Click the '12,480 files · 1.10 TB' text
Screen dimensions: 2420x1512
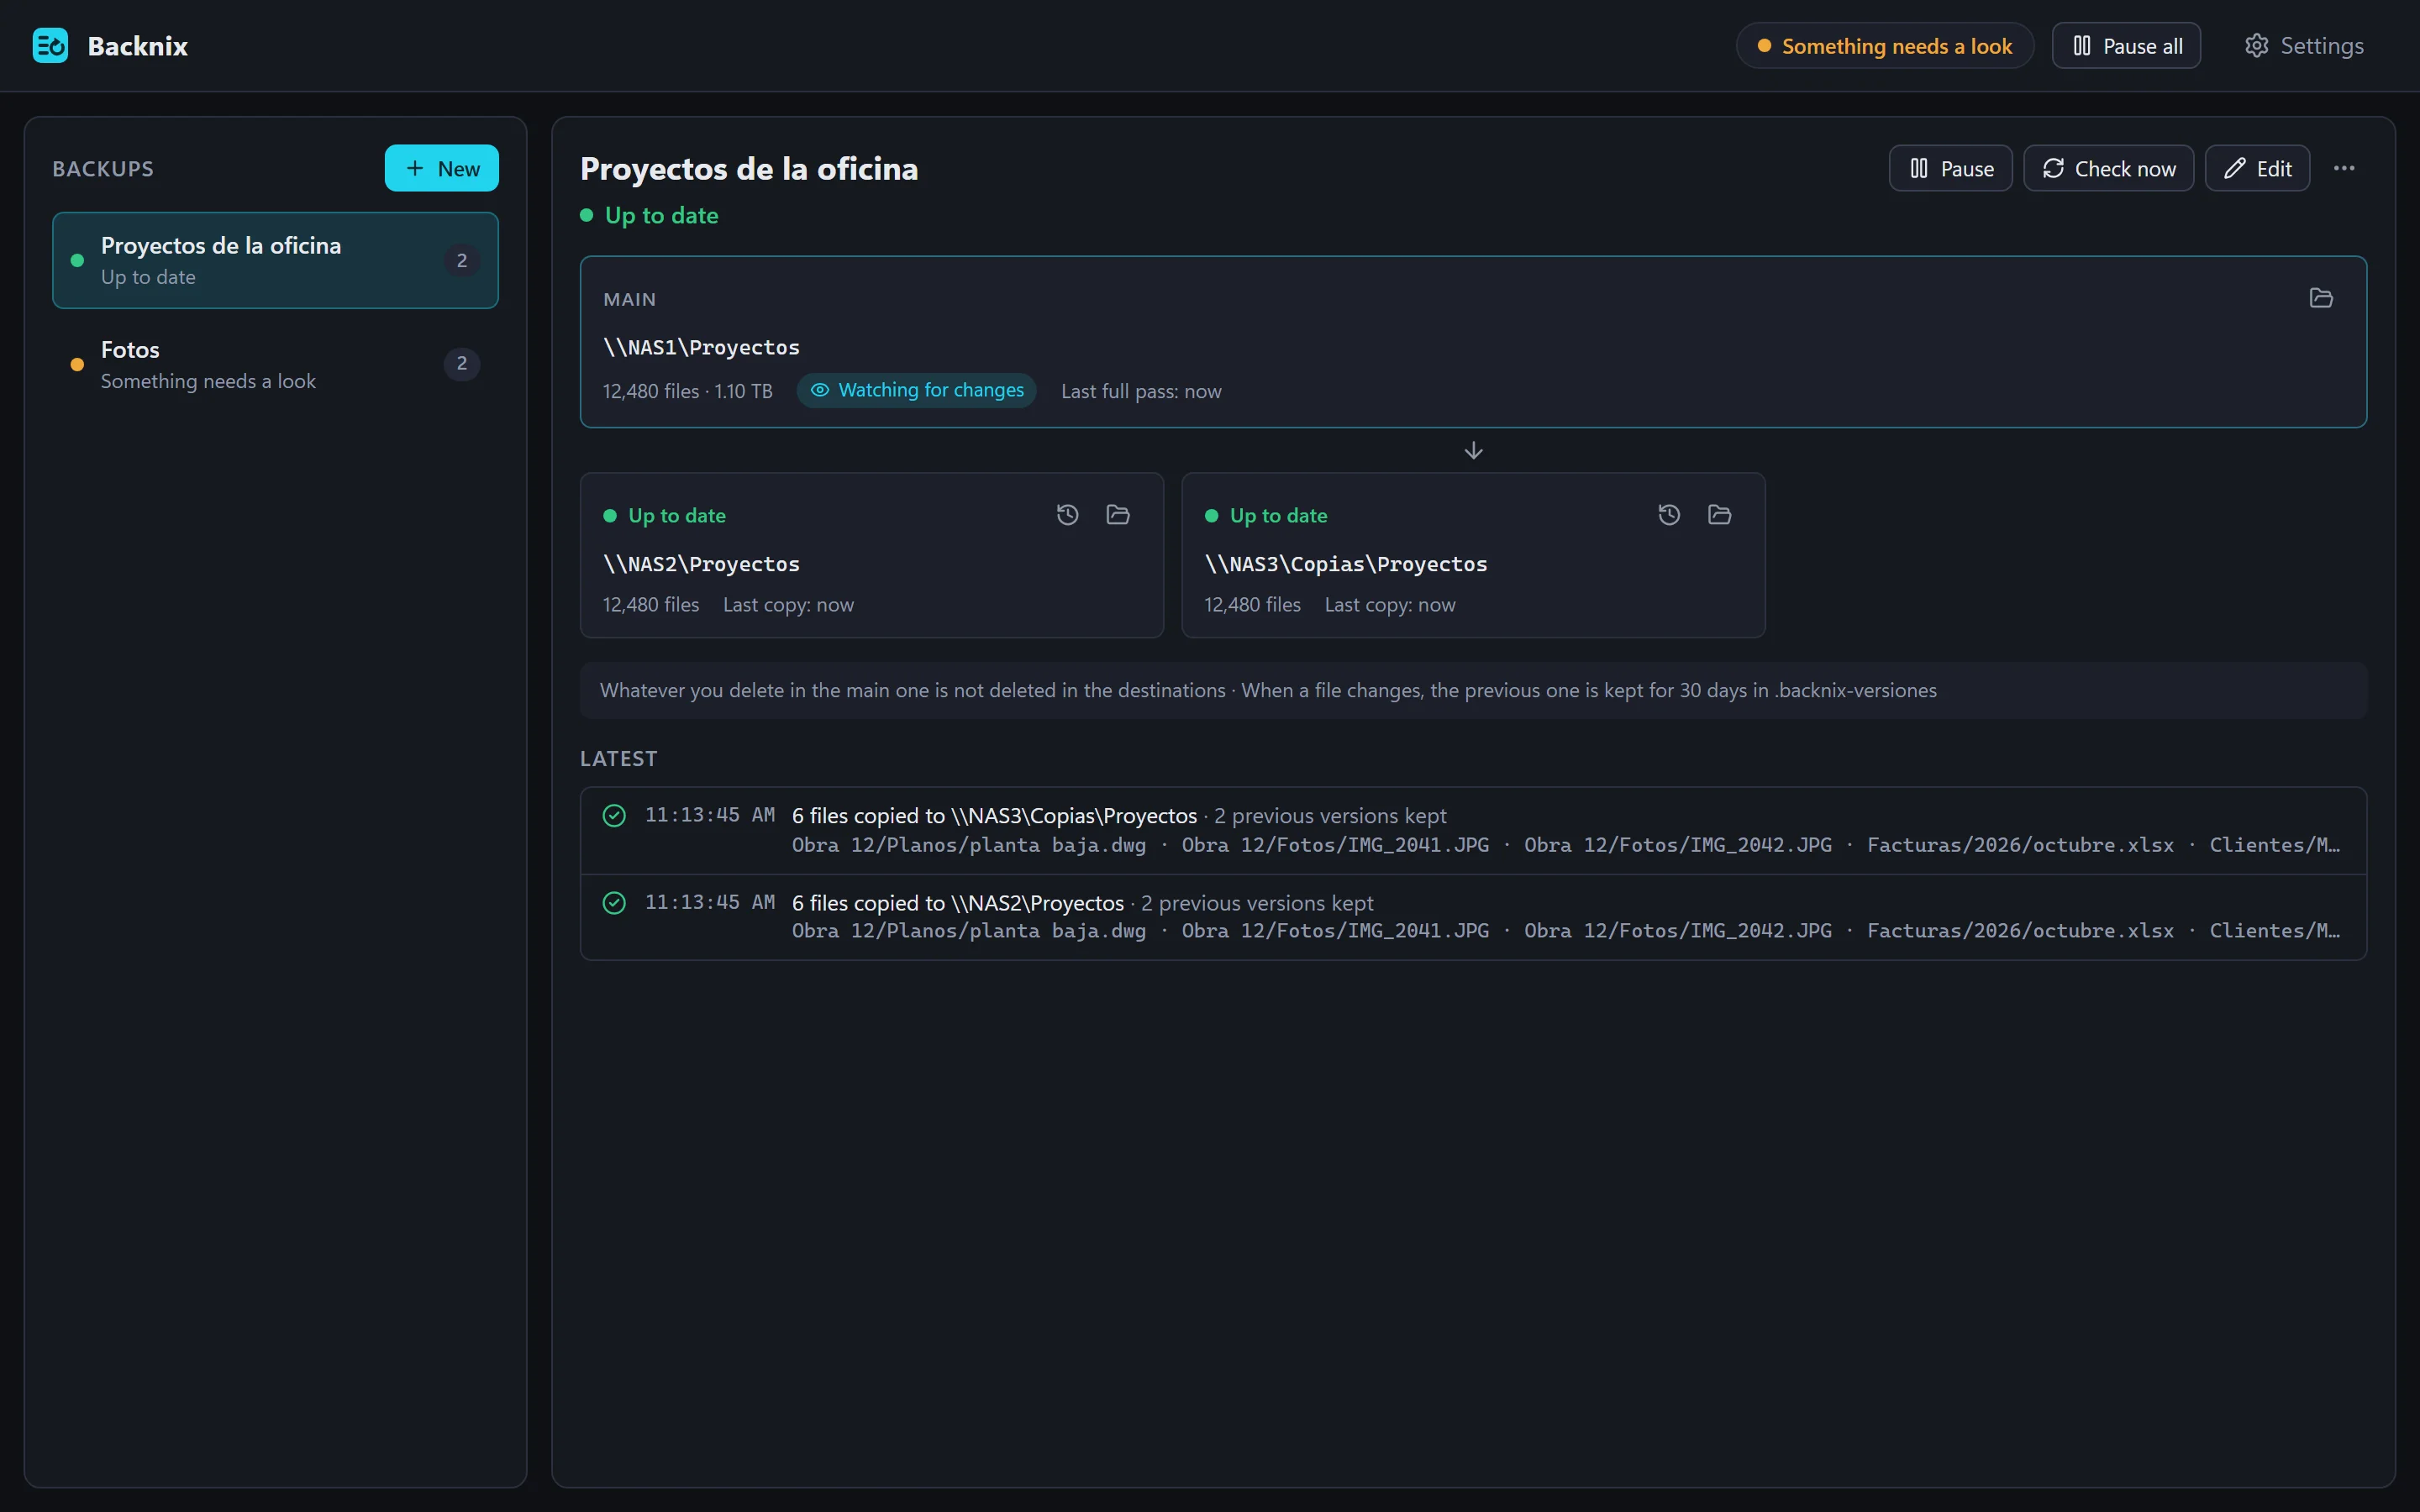click(x=688, y=391)
